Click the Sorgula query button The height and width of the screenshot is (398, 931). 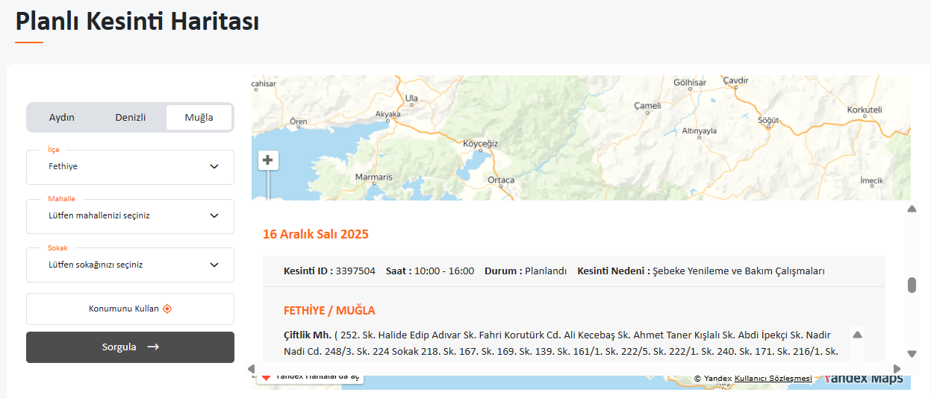click(130, 347)
